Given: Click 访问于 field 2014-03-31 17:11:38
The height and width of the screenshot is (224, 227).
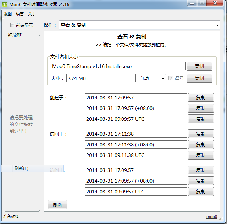Looking at the screenshot, I should [136, 134].
